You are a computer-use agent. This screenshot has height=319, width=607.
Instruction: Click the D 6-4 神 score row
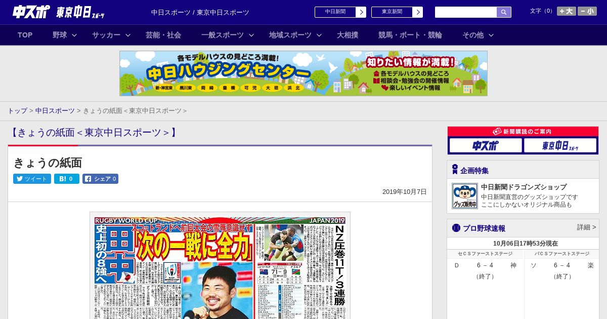click(x=486, y=265)
